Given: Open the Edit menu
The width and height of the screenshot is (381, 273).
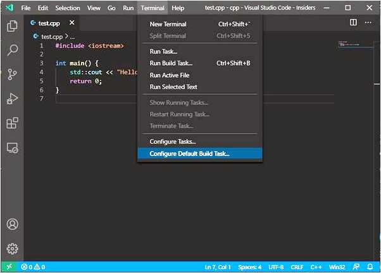Looking at the screenshot, I should click(43, 8).
